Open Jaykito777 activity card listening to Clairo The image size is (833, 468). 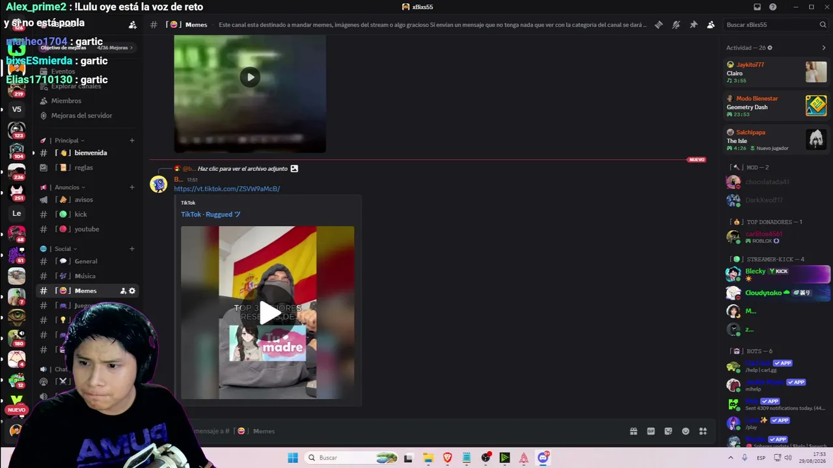pyautogui.click(x=777, y=72)
